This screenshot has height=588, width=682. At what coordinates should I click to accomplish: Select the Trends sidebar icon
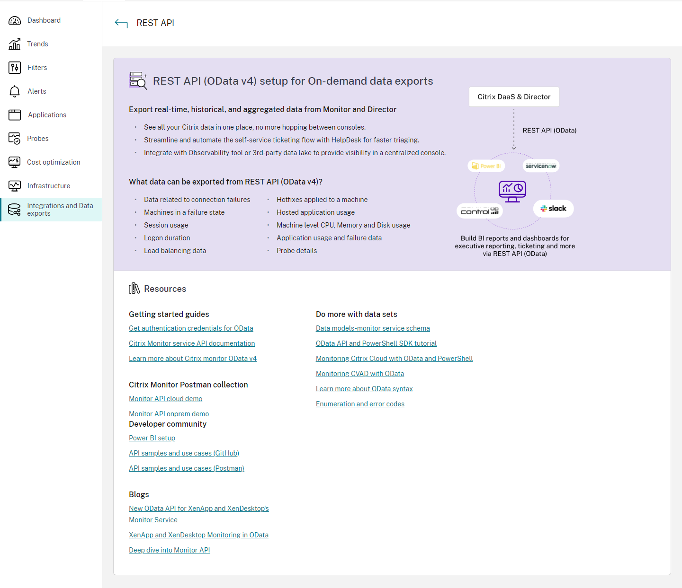(x=15, y=44)
